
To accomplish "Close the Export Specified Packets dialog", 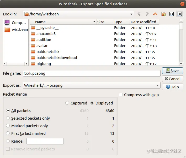I will [x=182, y=4].
